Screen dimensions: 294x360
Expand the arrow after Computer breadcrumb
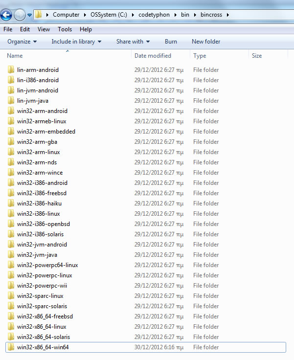tap(85, 15)
